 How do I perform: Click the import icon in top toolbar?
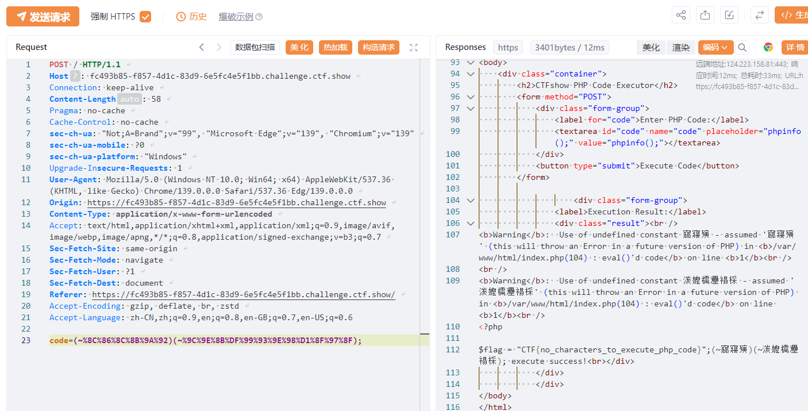pos(729,16)
